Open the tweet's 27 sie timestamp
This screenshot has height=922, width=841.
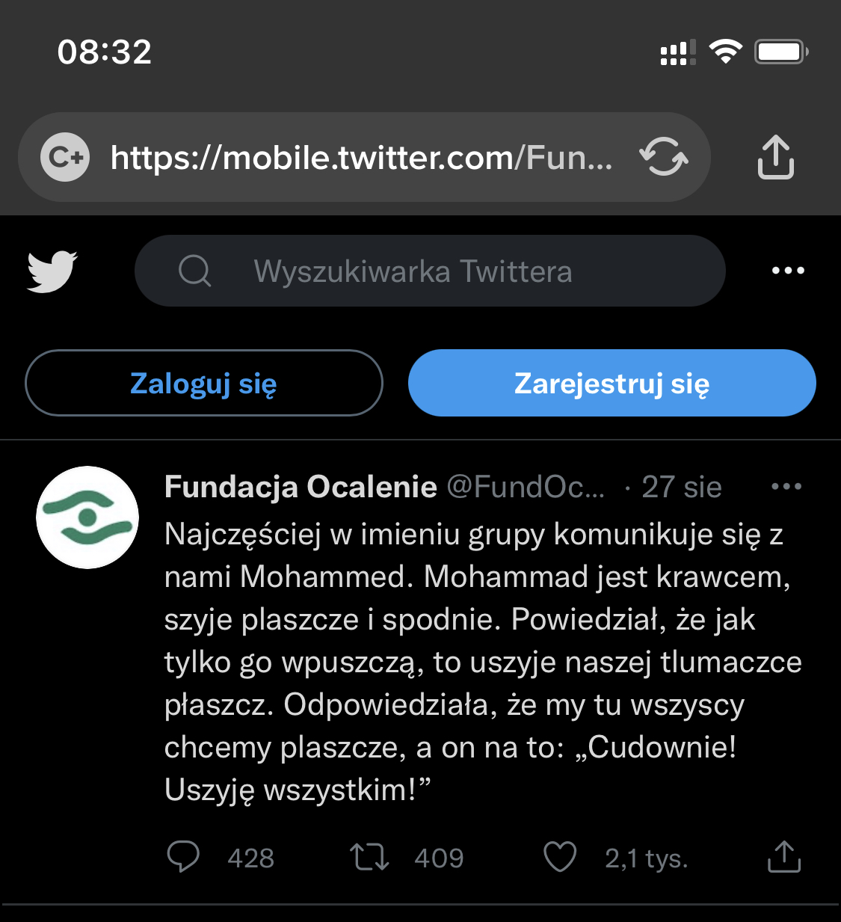coord(681,487)
